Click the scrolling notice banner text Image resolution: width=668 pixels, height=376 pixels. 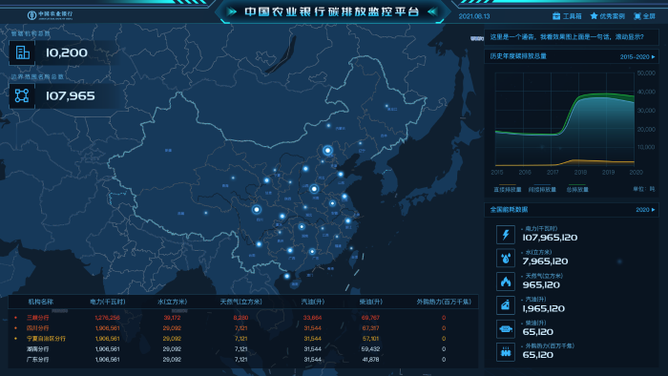point(567,37)
